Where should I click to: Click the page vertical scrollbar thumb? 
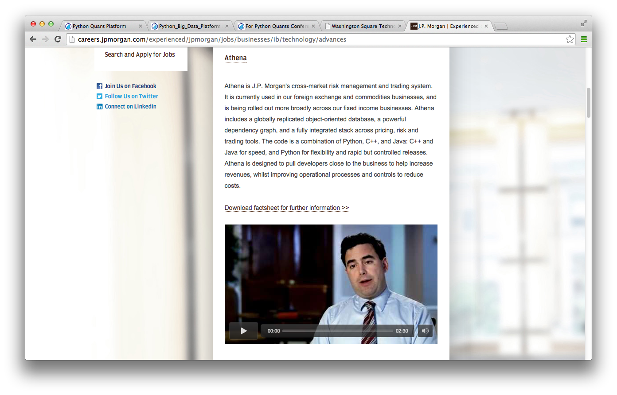589,103
